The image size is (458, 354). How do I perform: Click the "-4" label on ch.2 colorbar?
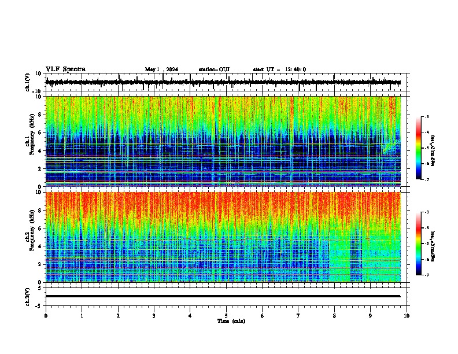click(x=426, y=228)
